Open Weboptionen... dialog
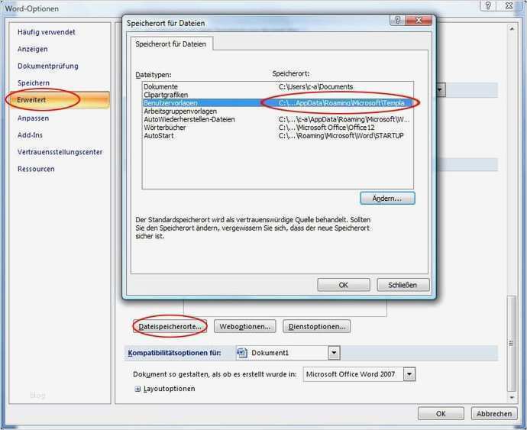 (244, 326)
